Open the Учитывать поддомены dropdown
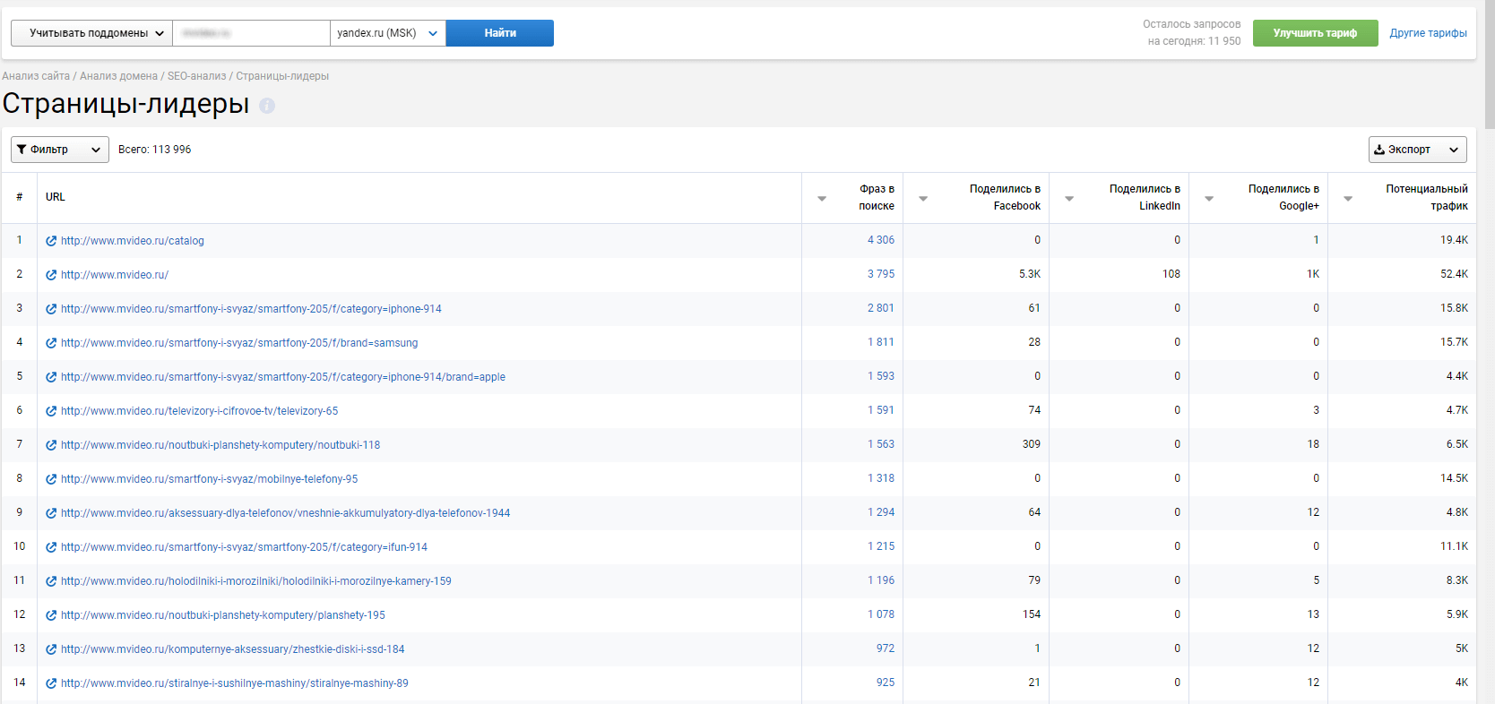 pyautogui.click(x=91, y=33)
